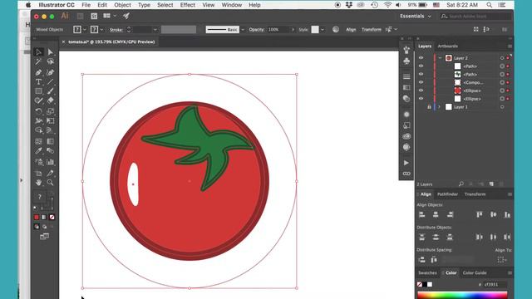Select the Lasso tool
Viewport: 532px width, 299px height.
pos(50,61)
